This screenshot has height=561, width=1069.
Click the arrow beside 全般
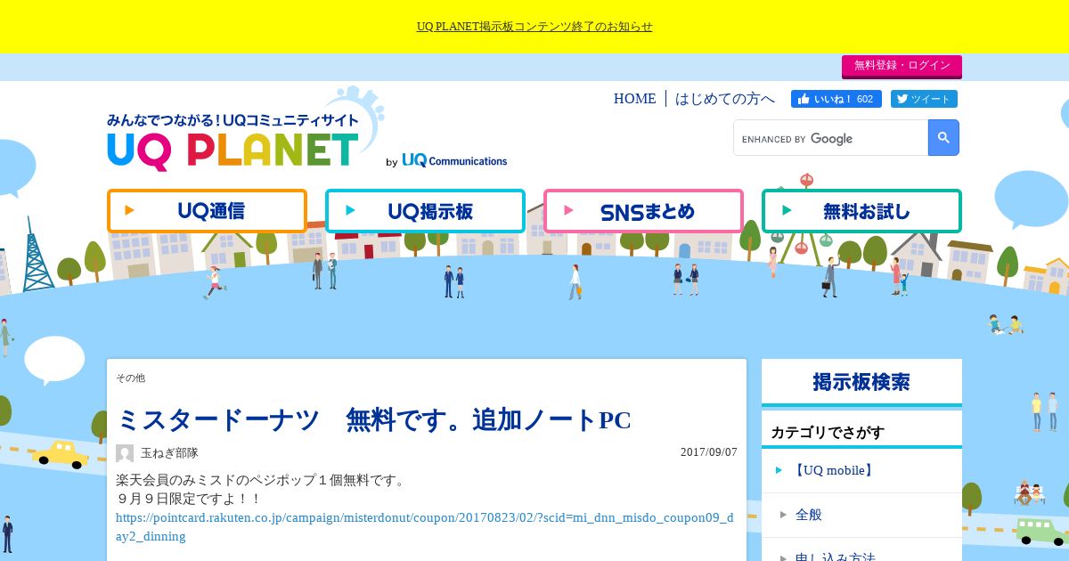pos(783,515)
